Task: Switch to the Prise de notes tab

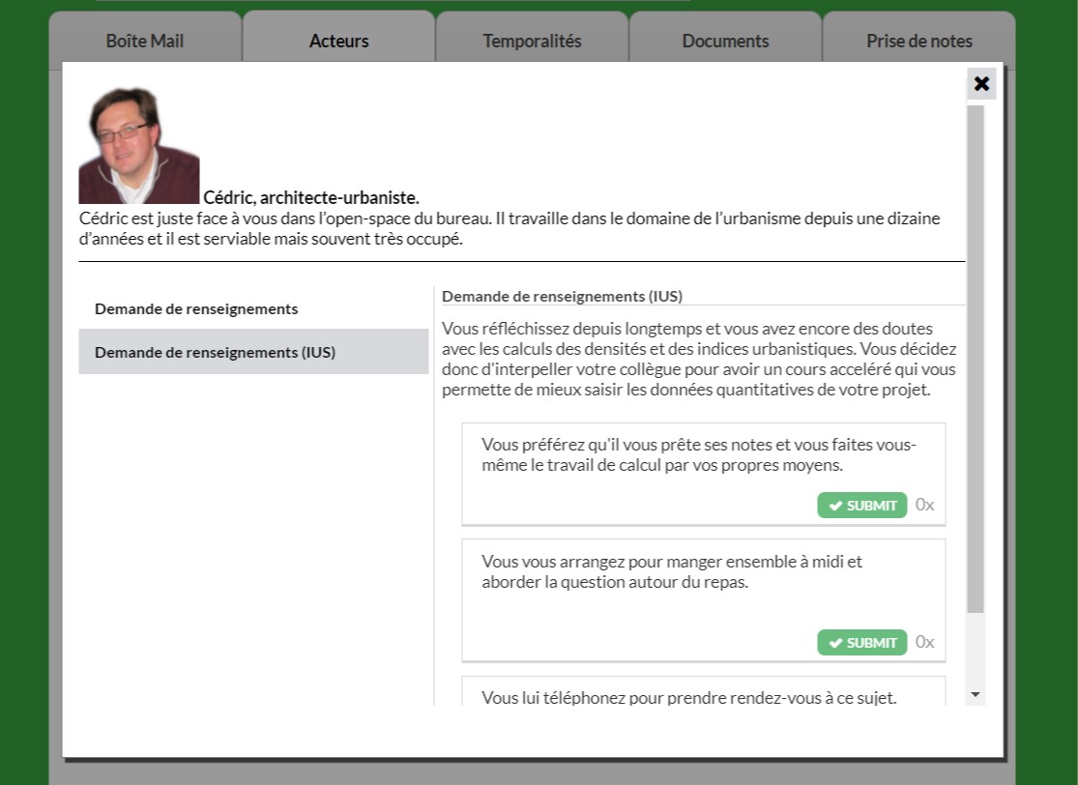Action: tap(918, 41)
